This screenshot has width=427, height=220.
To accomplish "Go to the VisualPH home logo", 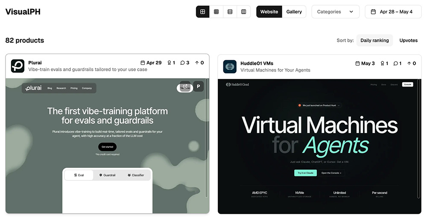I will [x=23, y=12].
